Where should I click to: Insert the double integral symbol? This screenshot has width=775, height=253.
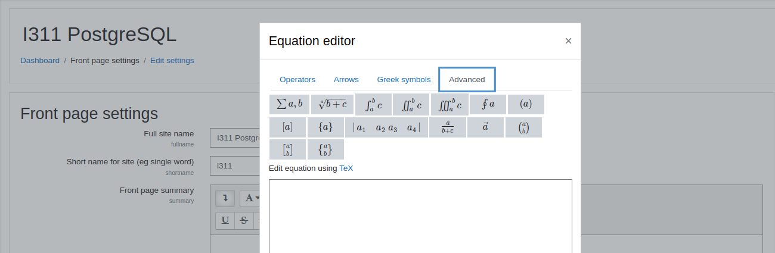[411, 104]
